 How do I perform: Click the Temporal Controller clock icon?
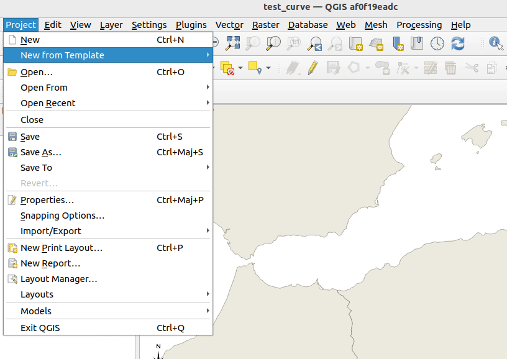pos(437,43)
